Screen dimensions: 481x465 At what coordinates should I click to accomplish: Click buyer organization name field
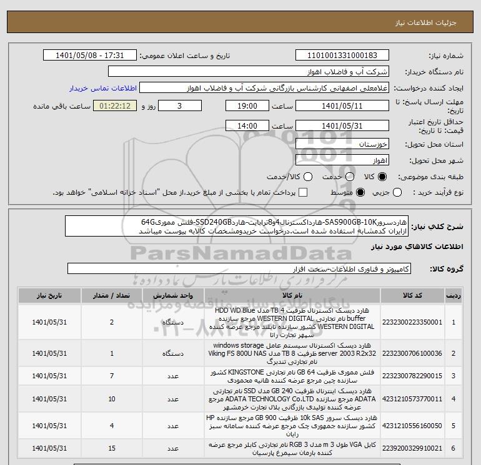point(249,71)
